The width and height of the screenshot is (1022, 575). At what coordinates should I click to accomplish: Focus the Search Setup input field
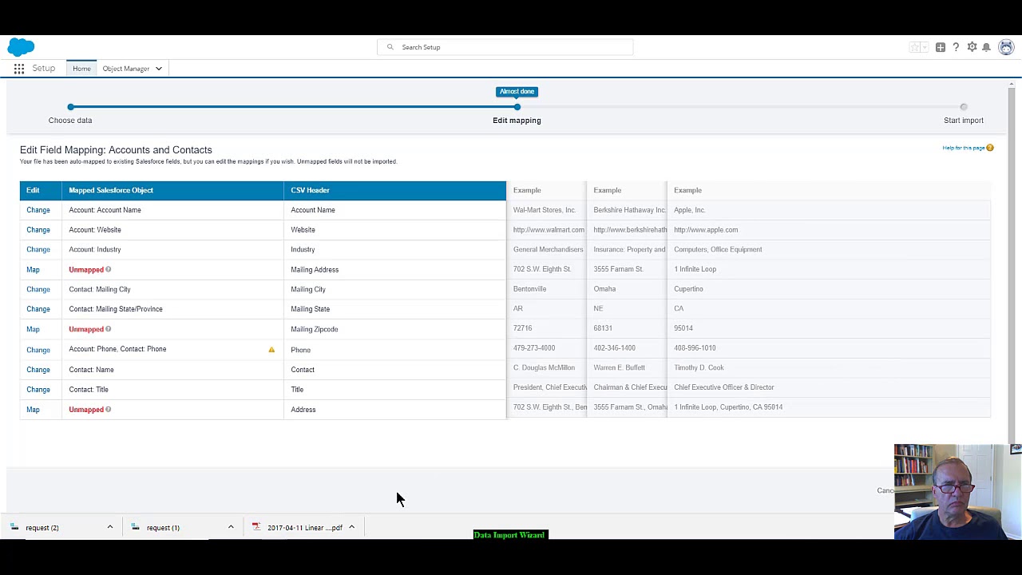click(x=505, y=47)
